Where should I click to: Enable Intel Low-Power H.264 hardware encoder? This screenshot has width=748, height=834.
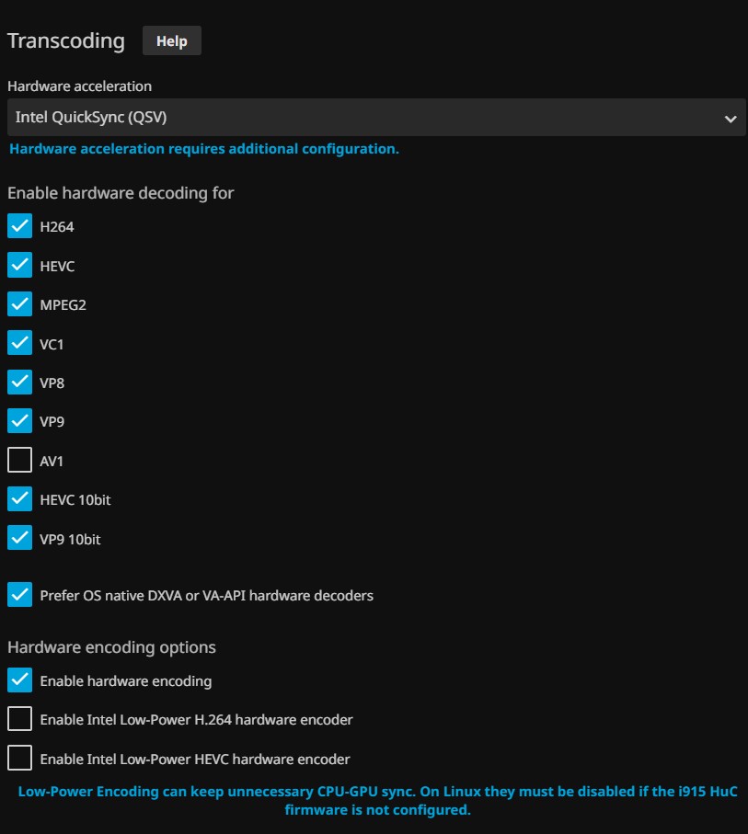coord(19,719)
